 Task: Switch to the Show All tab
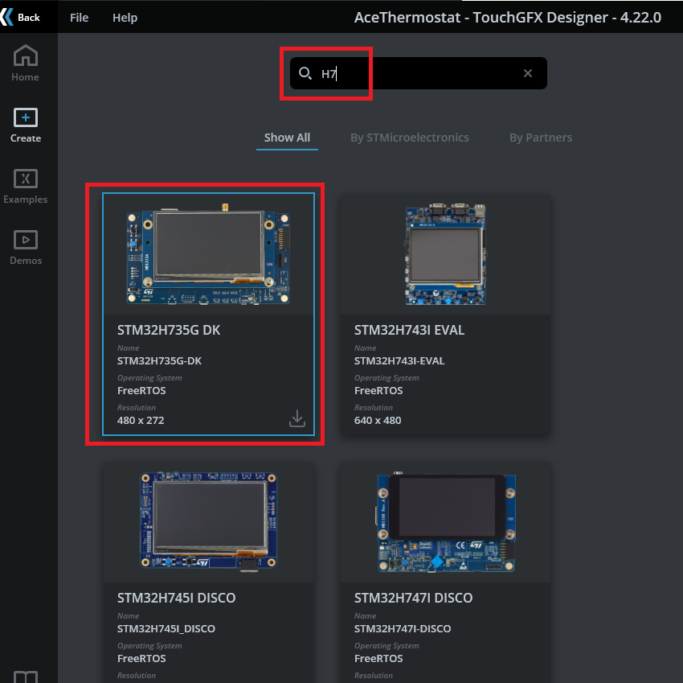coord(287,138)
